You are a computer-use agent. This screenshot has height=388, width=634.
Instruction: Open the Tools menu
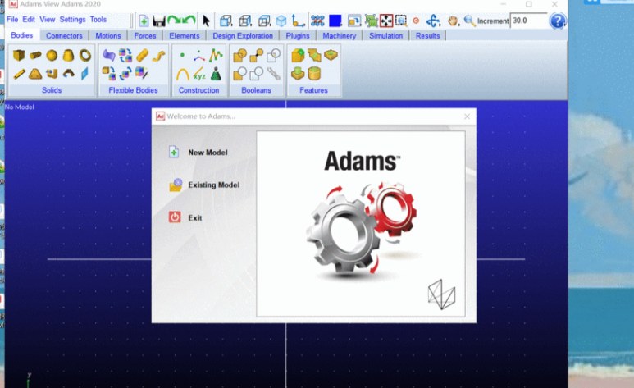pos(98,19)
